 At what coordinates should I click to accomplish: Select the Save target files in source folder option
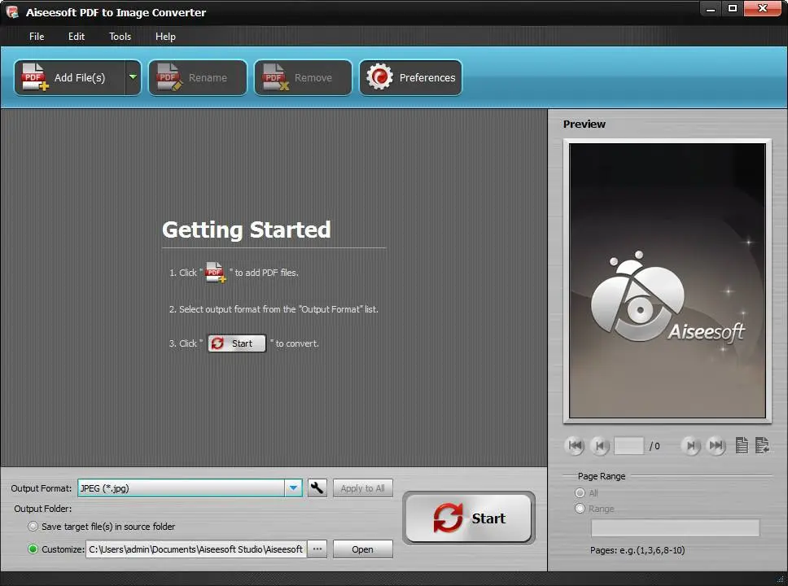tap(33, 527)
